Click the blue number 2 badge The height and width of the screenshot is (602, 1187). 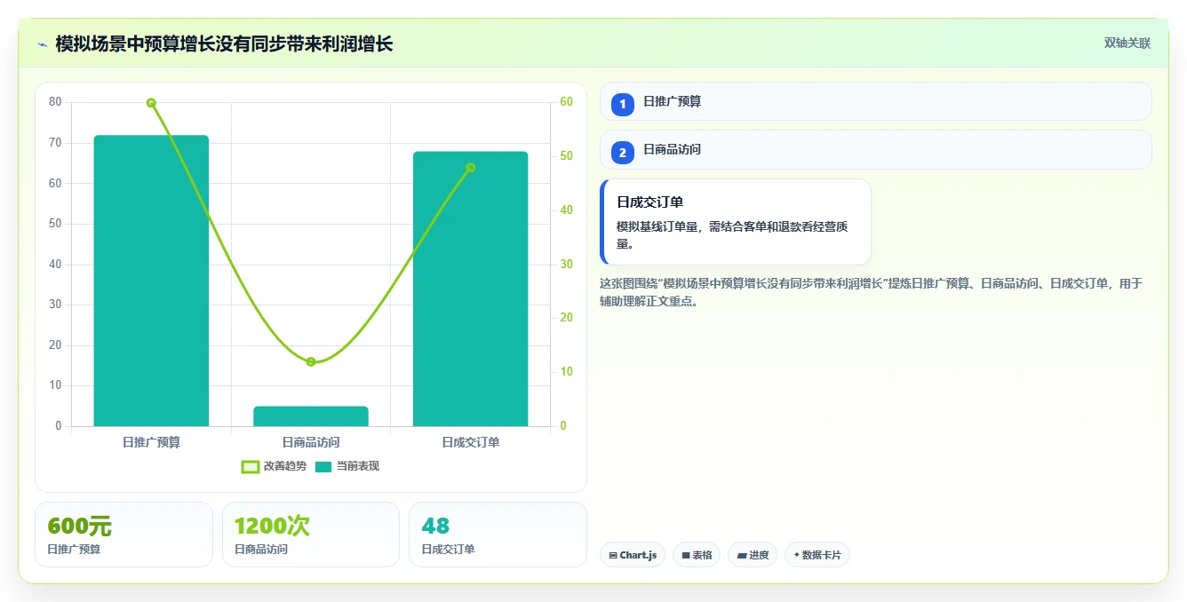tap(623, 153)
